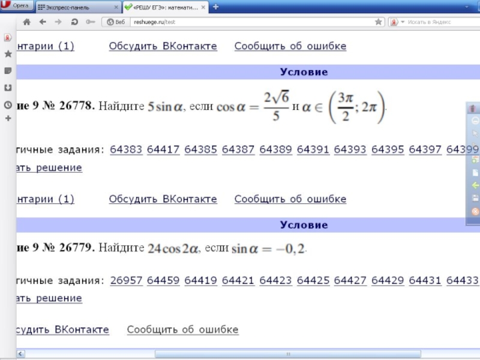Open the Opera main menu button
The width and height of the screenshot is (480, 360).
coord(17,5)
